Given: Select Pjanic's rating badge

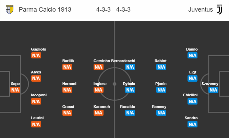Looking at the screenshot, I should click(x=161, y=90).
